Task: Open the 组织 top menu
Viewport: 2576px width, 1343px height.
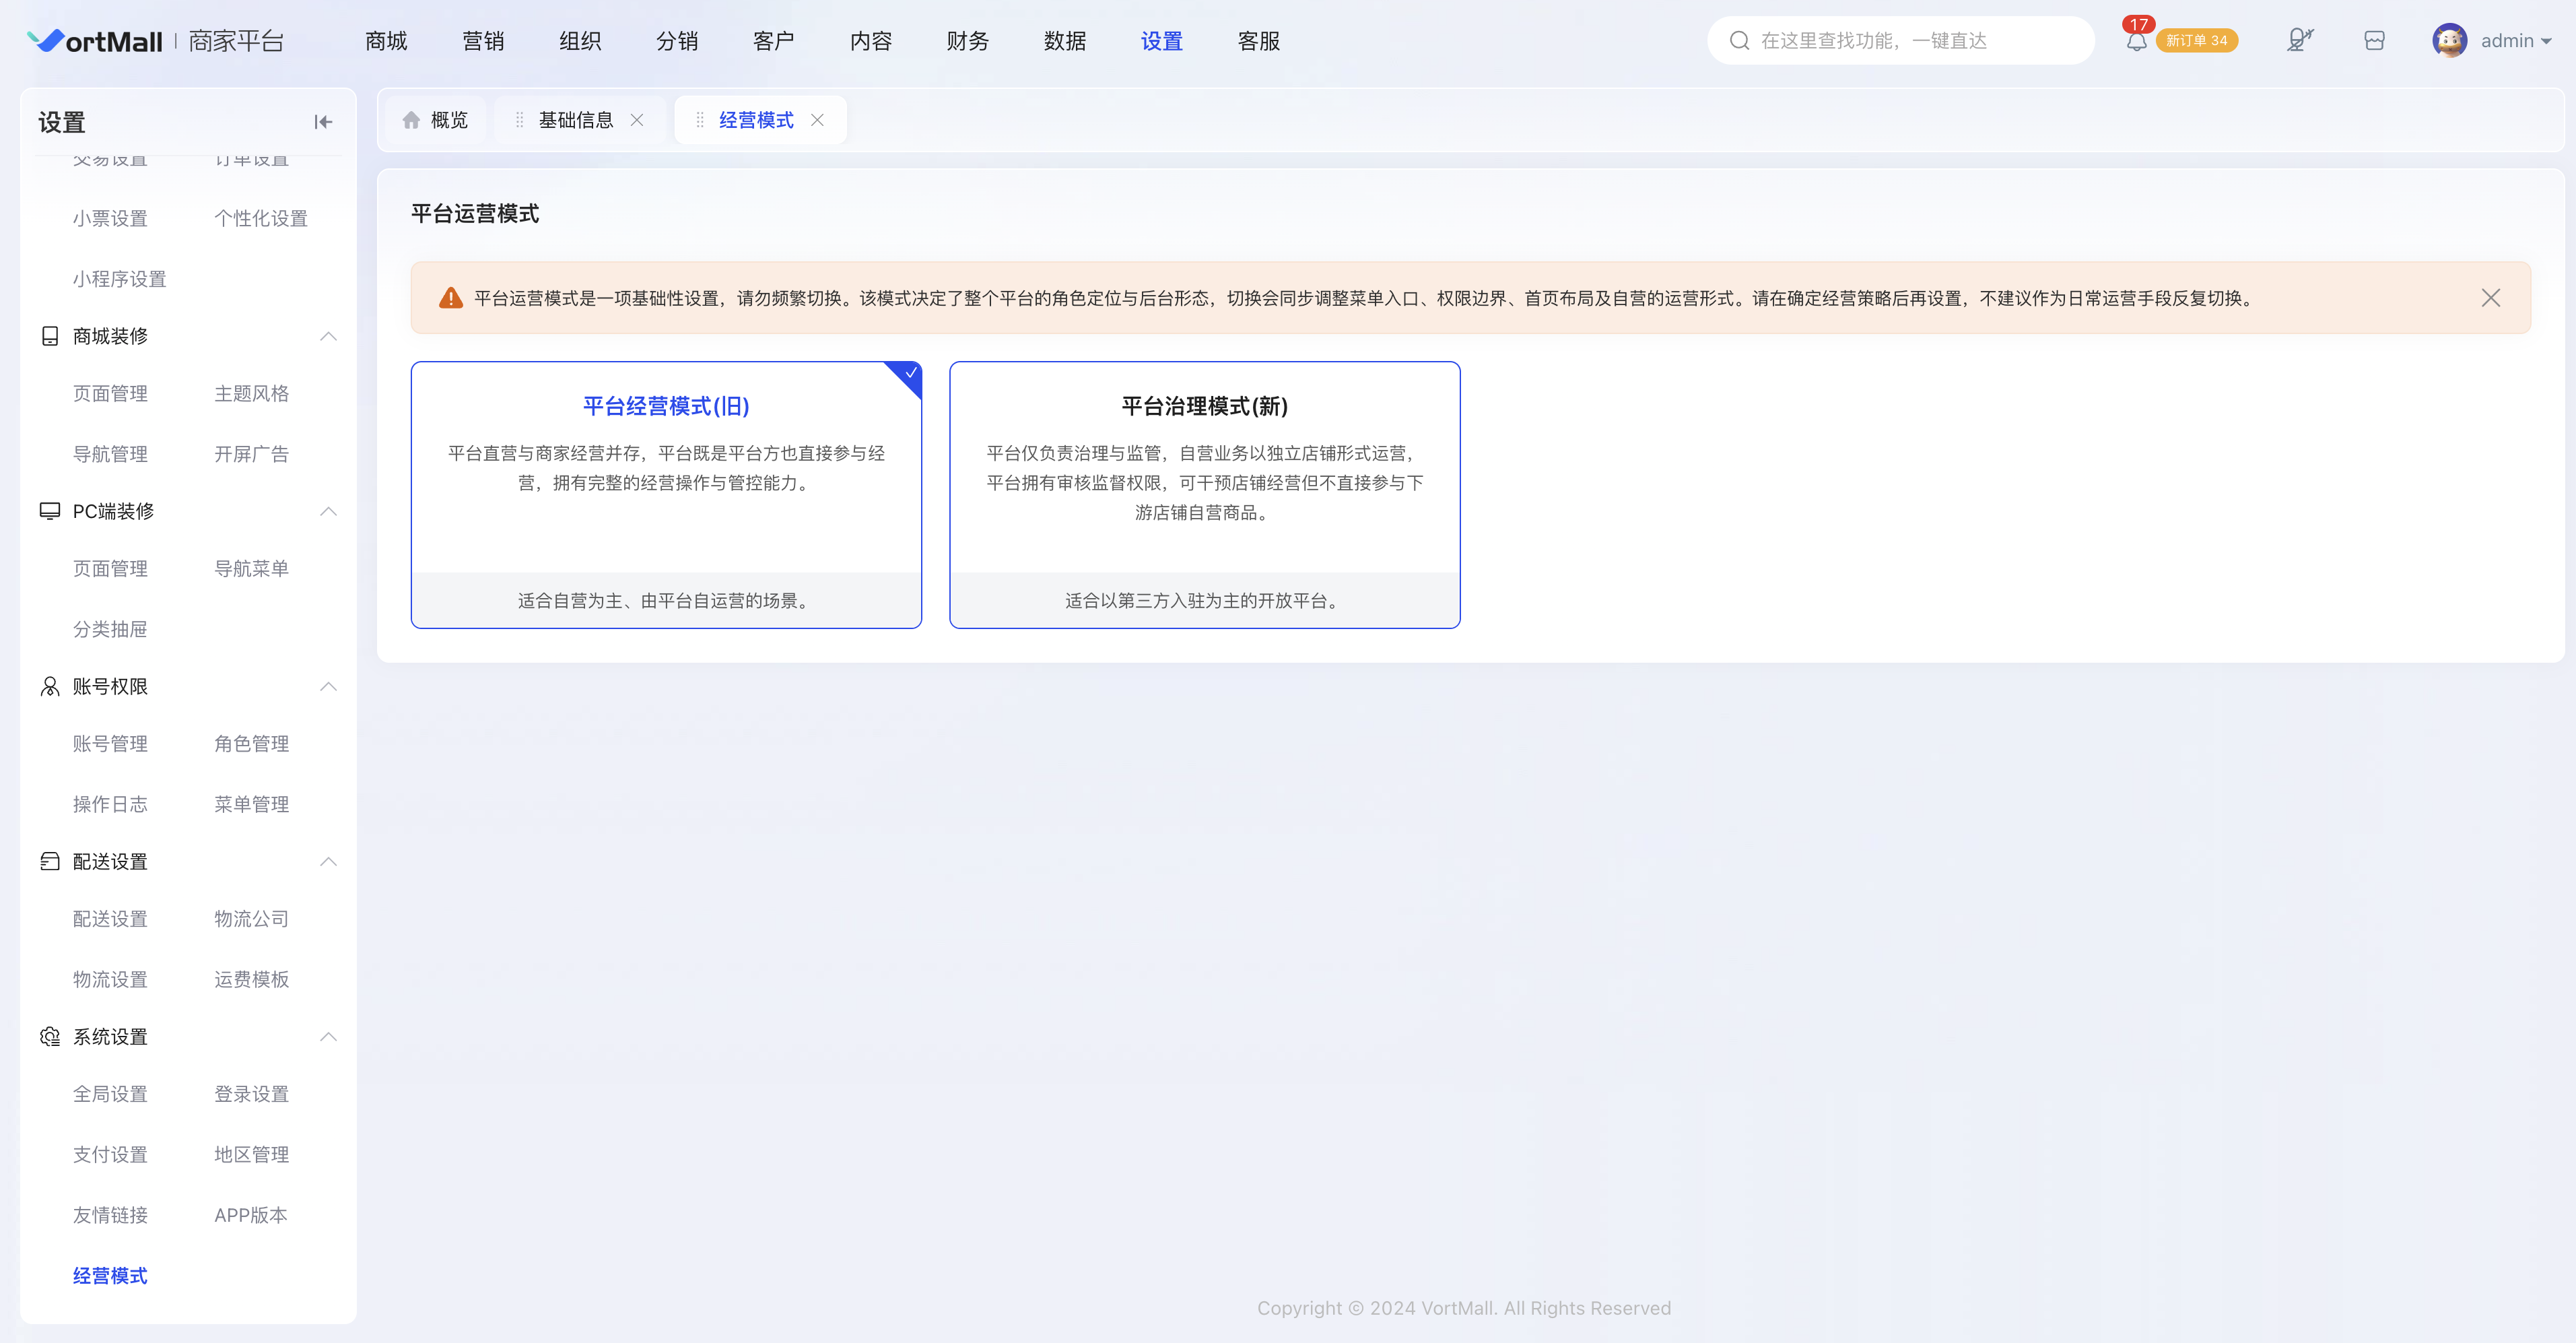Action: [x=580, y=41]
